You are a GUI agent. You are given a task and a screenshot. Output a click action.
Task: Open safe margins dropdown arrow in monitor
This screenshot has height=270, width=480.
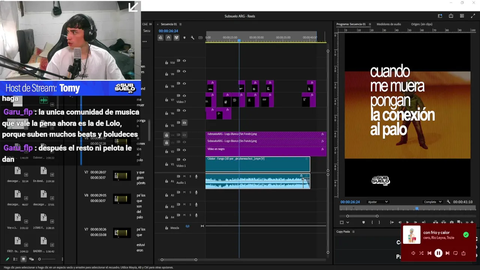tap(348, 222)
